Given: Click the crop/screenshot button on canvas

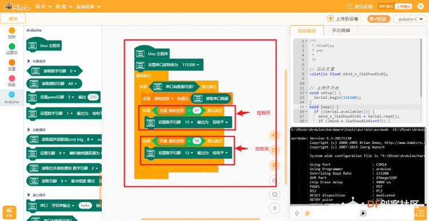Looking at the screenshot, I should pos(275,165).
